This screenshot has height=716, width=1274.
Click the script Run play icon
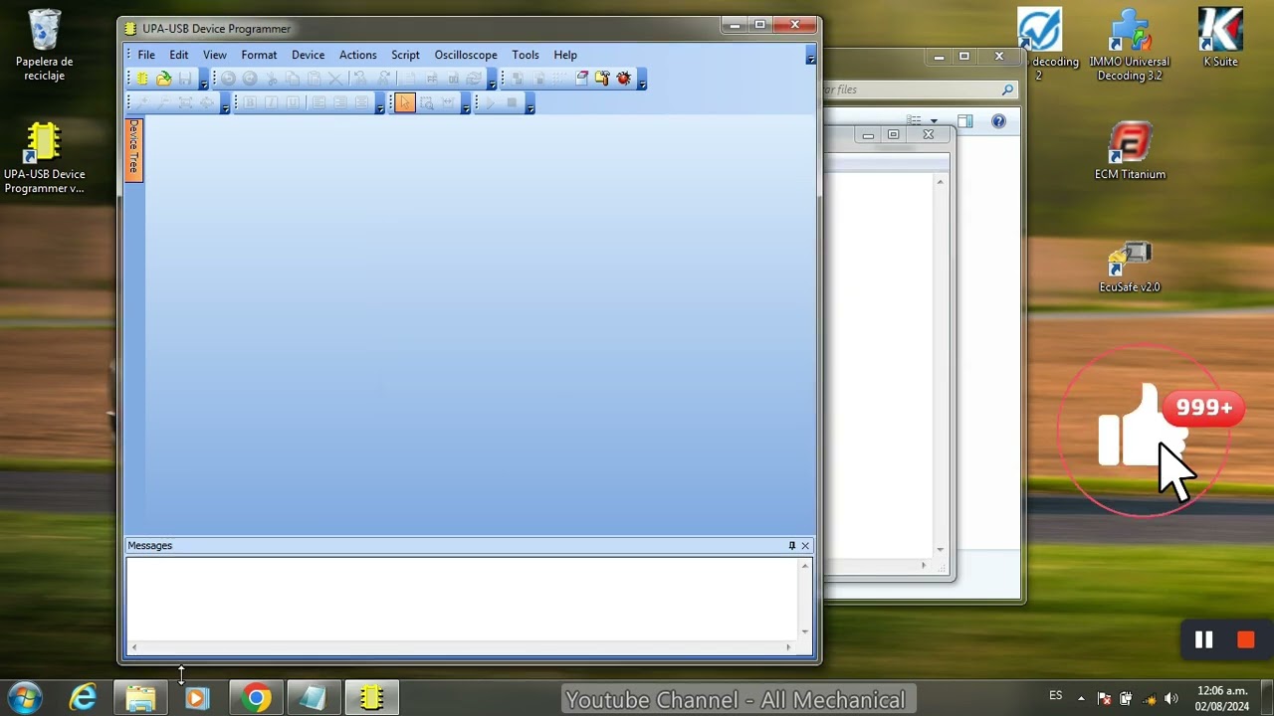490,102
